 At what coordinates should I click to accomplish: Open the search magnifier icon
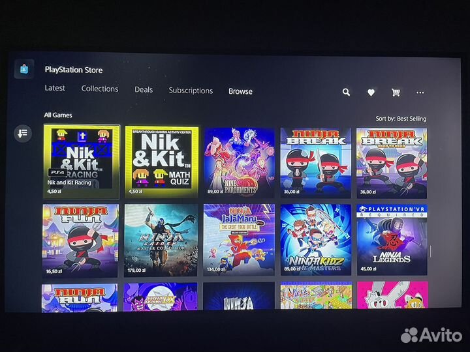[346, 92]
